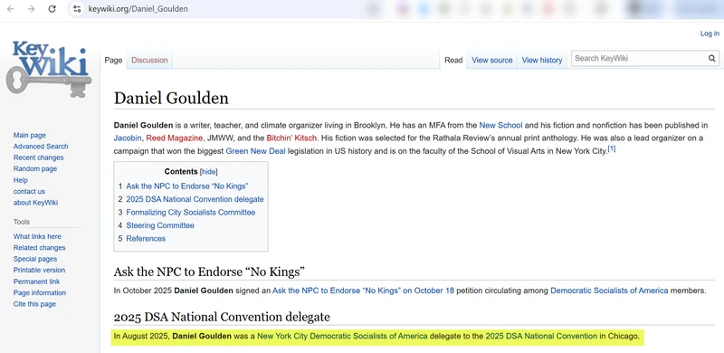Viewport: 724px width, 353px height.
Task: Open Random page in sidebar
Action: coord(35,168)
